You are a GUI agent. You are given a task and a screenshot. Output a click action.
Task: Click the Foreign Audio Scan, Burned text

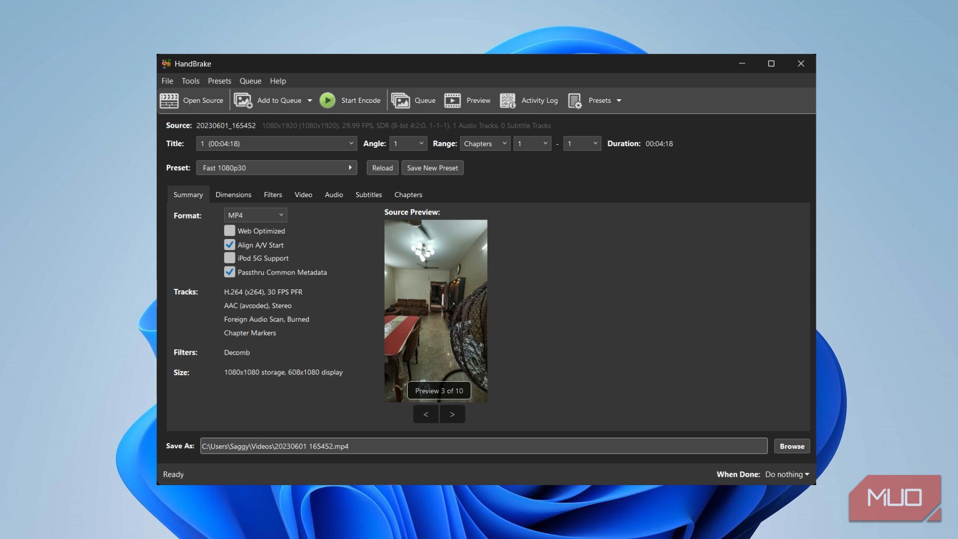point(266,319)
